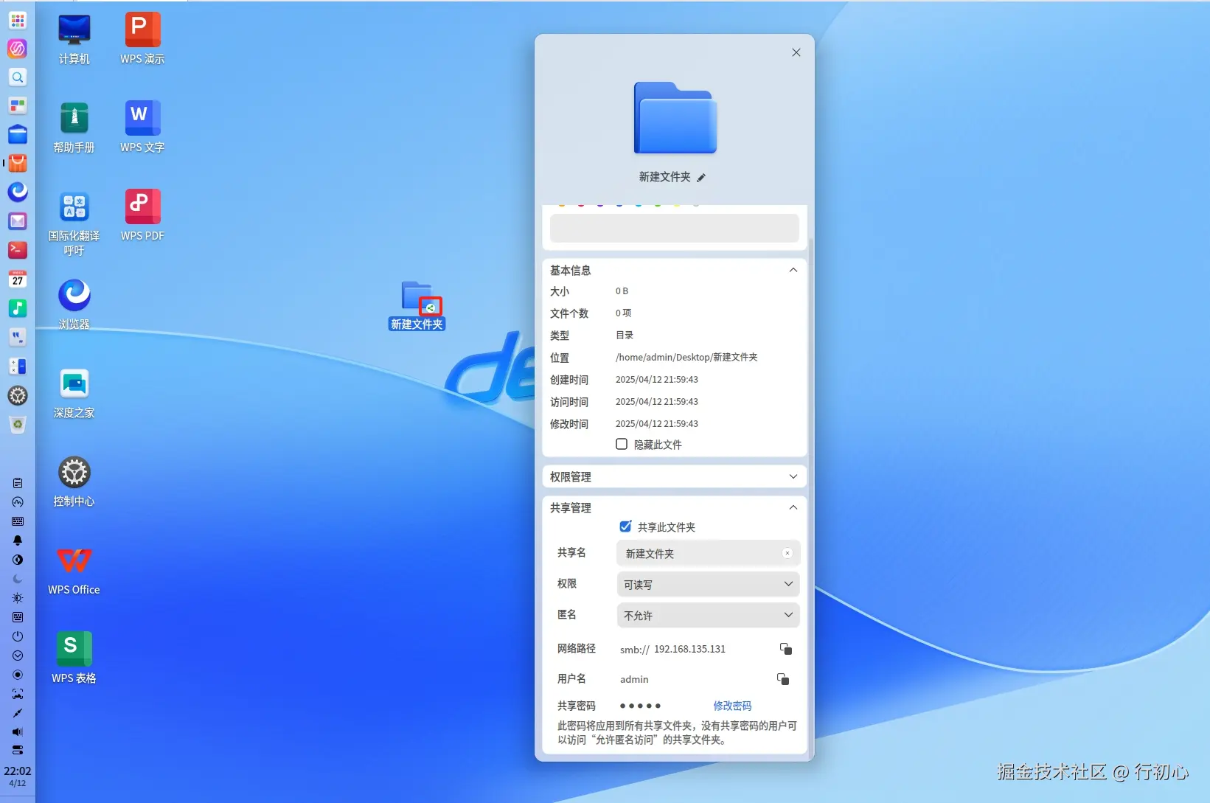Start screen recording from the tray icon
Viewport: 1210px width, 803px height.
point(18,675)
